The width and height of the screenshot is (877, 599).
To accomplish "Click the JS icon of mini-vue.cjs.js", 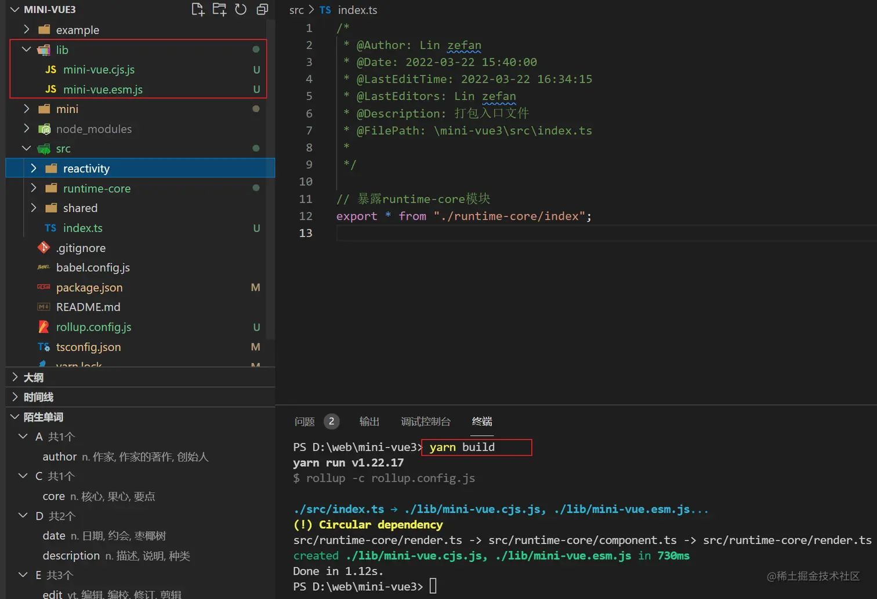I will pyautogui.click(x=51, y=70).
